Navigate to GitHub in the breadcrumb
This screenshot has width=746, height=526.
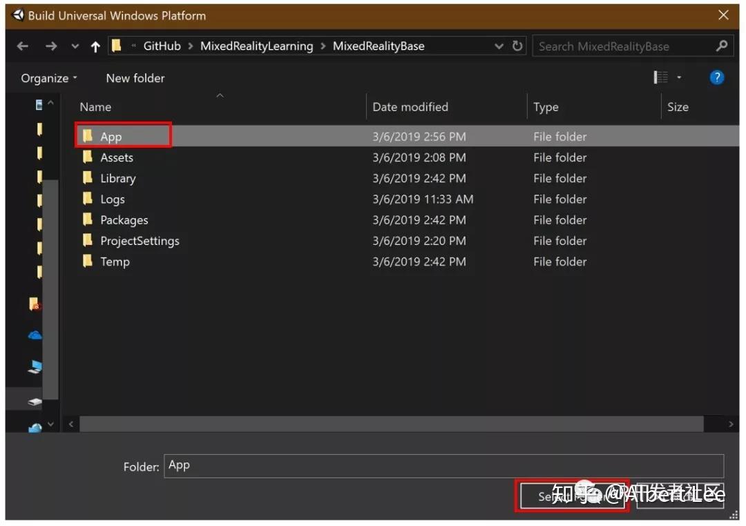coord(162,46)
